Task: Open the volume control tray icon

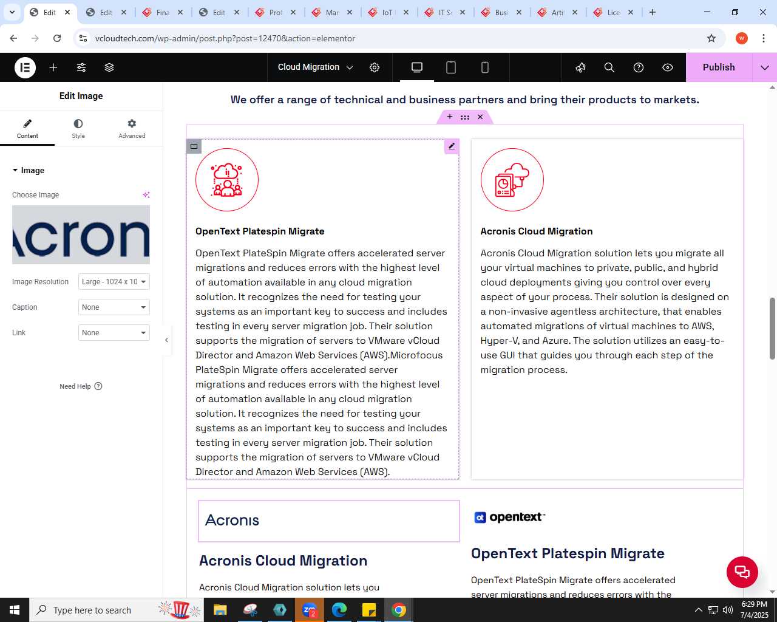Action: 728,610
